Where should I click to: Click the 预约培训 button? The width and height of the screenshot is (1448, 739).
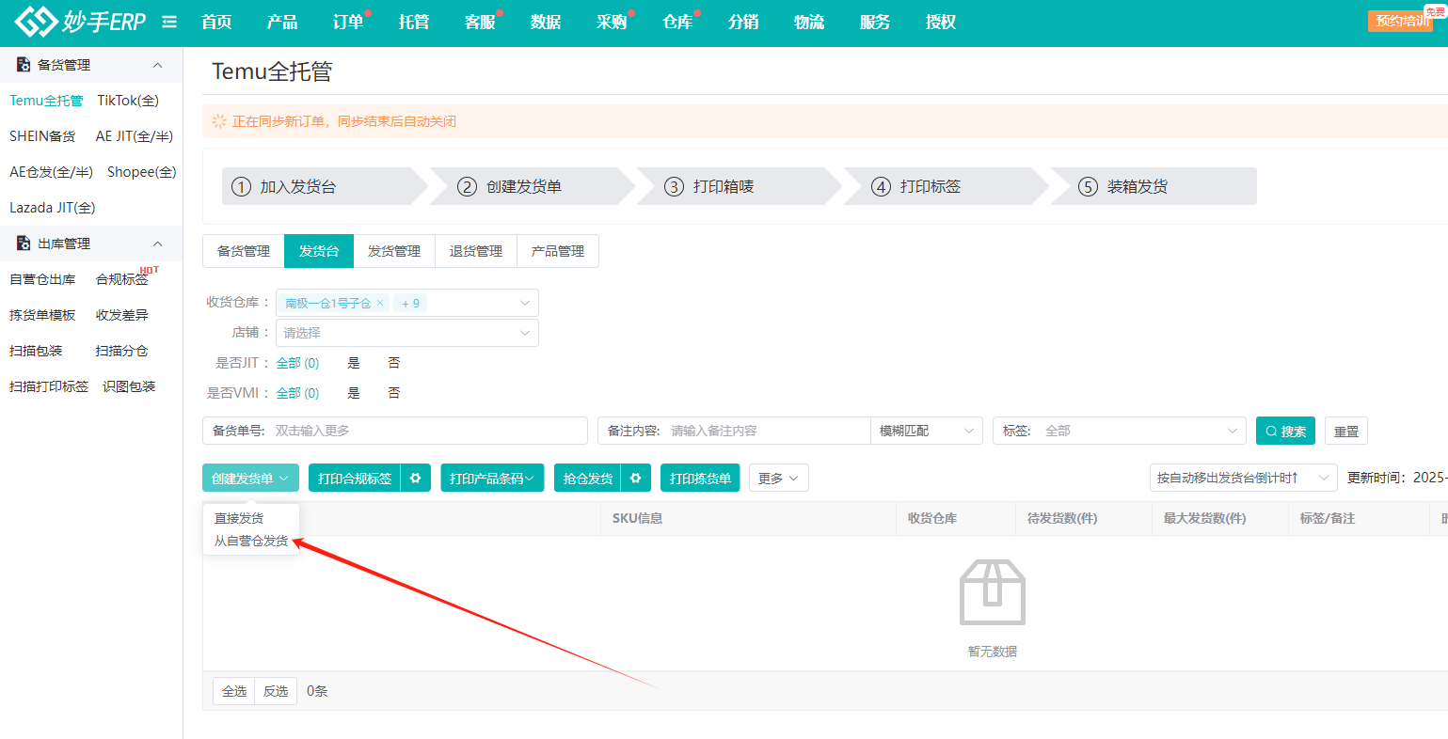[1401, 21]
